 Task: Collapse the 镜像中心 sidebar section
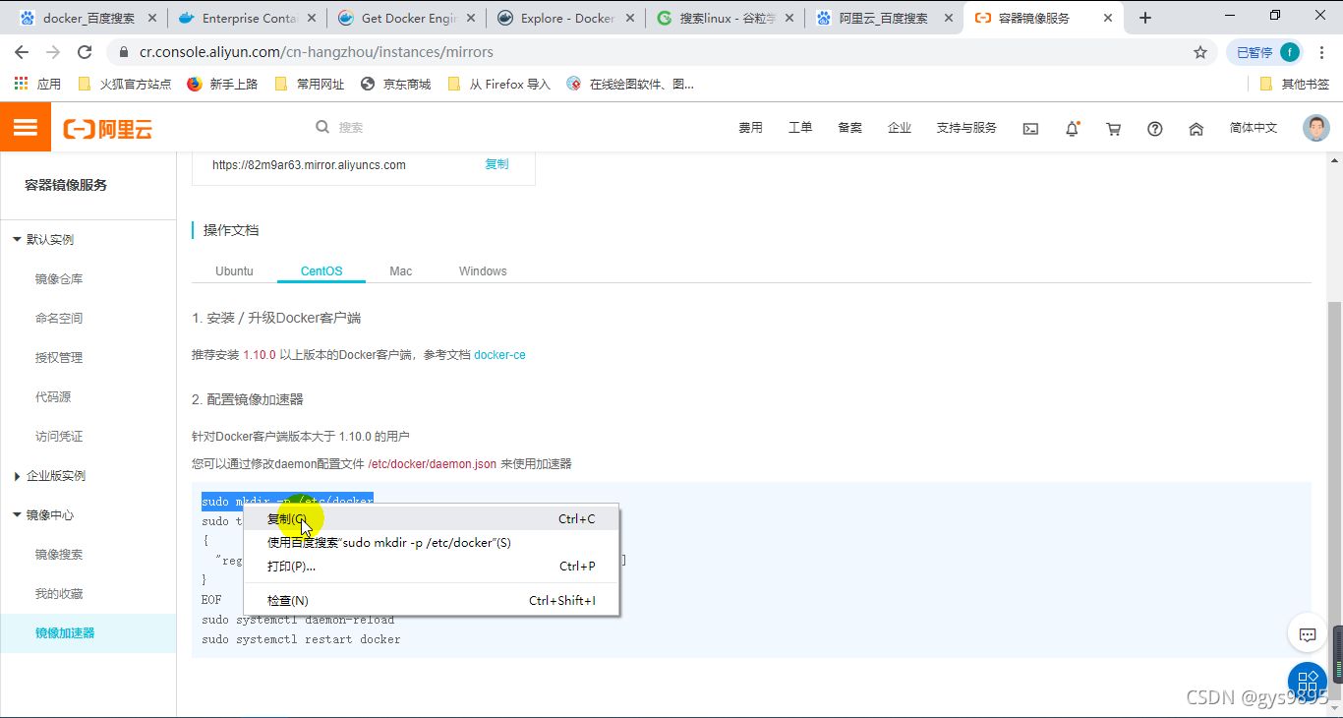coord(43,515)
